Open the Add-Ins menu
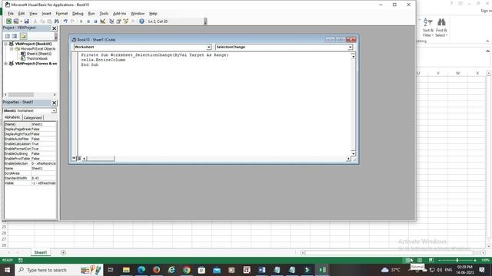The image size is (492, 276). [119, 14]
